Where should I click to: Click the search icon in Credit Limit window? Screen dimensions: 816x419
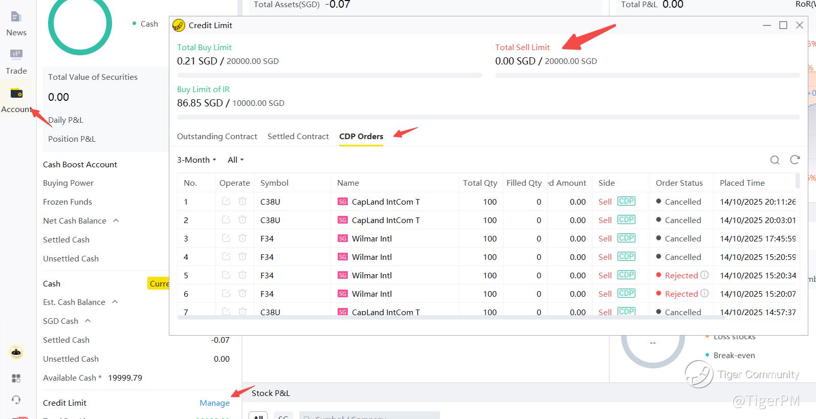point(775,160)
